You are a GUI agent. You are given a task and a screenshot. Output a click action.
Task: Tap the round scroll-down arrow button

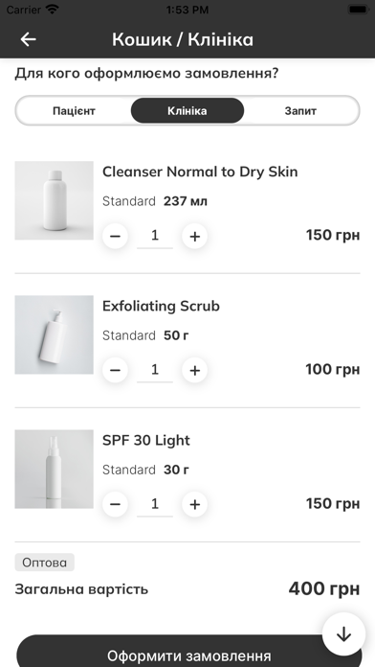click(343, 634)
